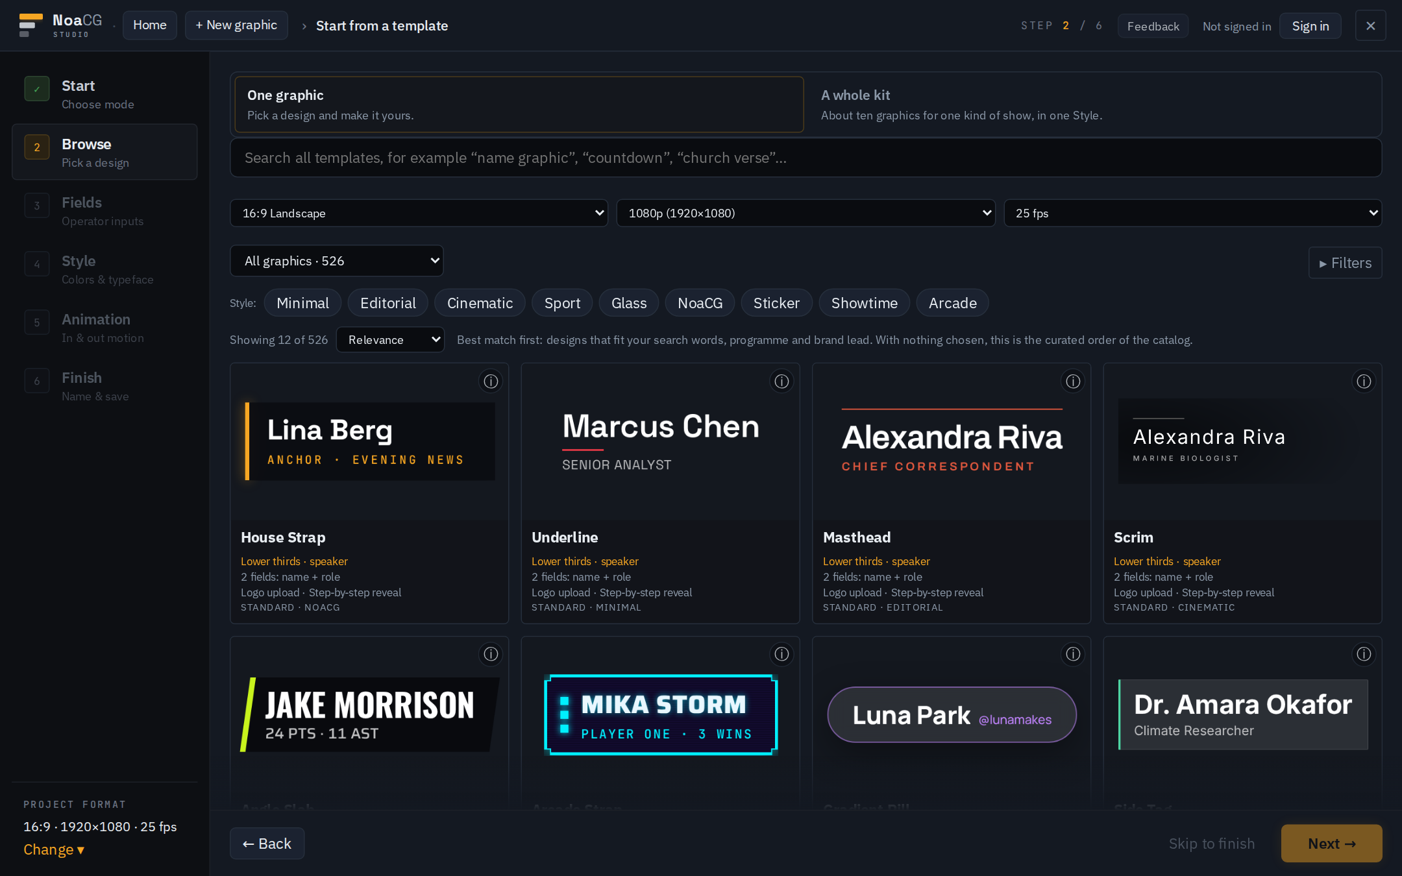1402x876 pixels.
Task: Focus the search all templates field
Action: pyautogui.click(x=806, y=158)
